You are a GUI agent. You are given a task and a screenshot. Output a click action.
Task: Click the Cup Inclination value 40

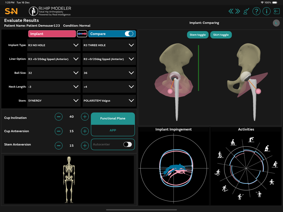72,117
